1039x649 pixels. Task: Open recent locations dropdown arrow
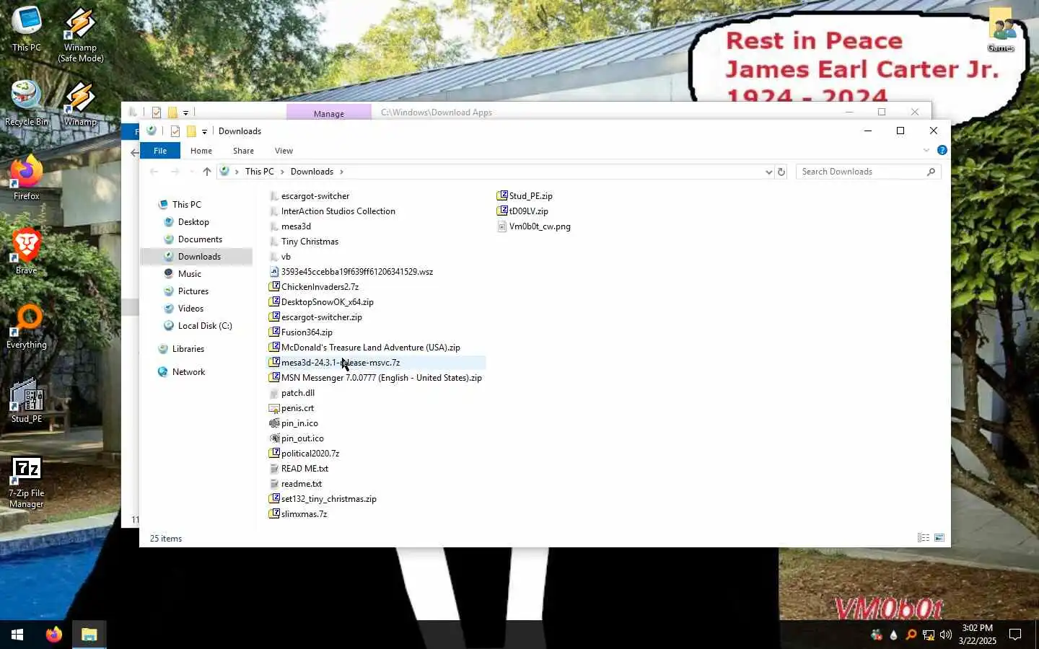coord(191,172)
